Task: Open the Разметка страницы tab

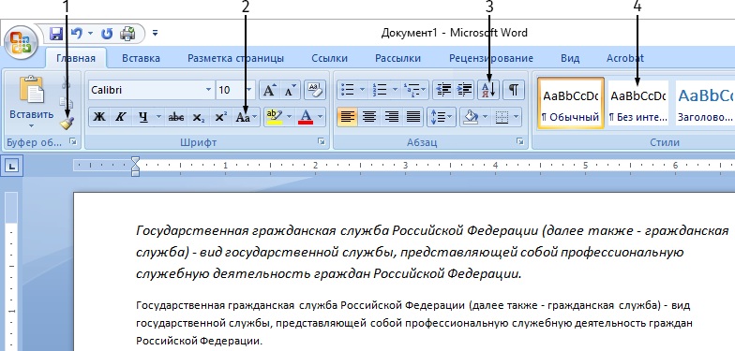Action: (x=235, y=58)
